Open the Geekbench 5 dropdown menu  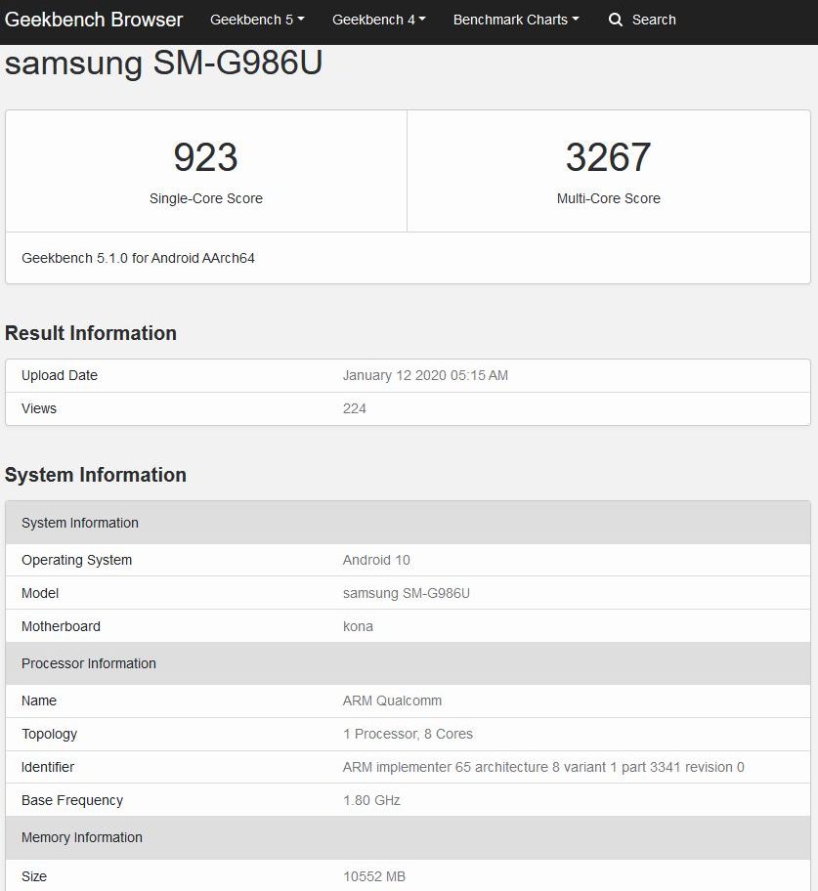257,20
